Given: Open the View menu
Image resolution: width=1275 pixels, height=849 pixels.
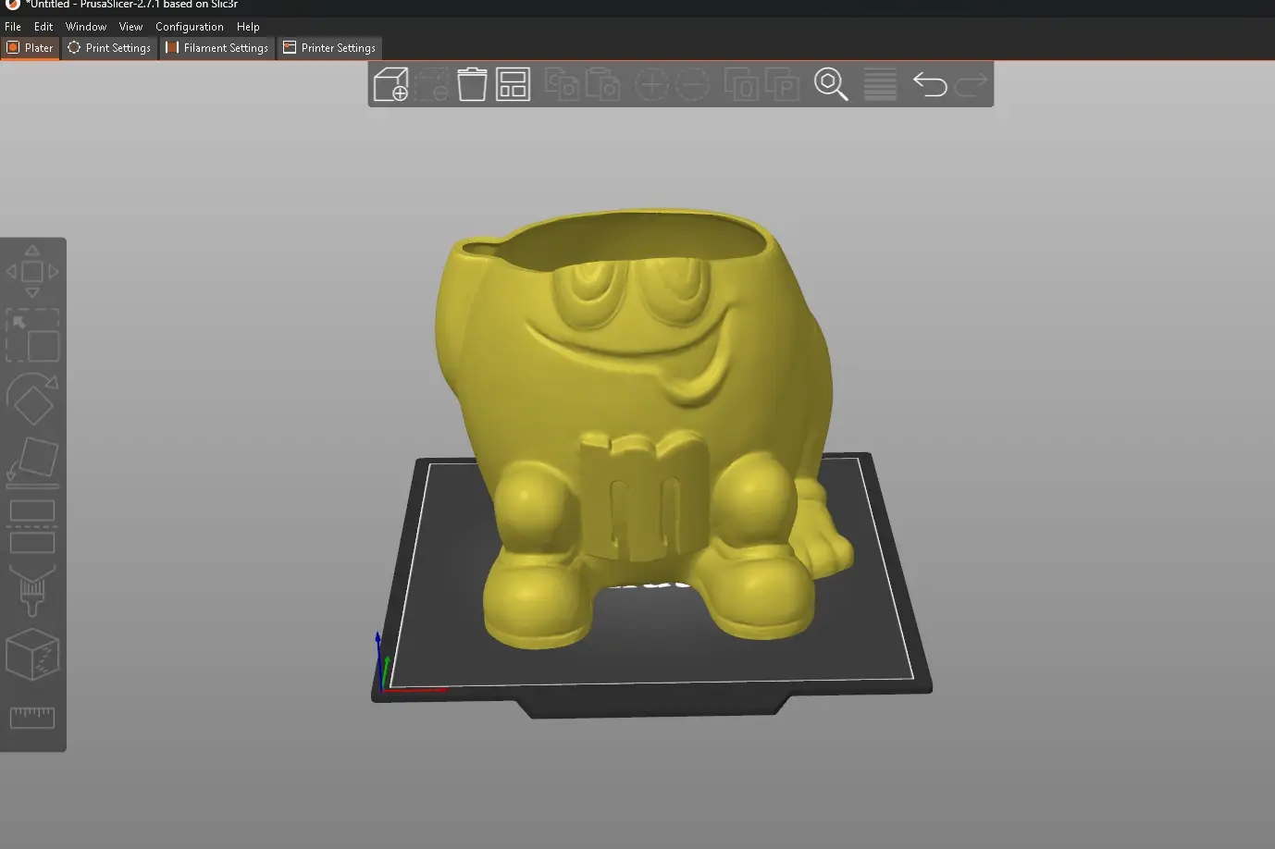Looking at the screenshot, I should click(131, 27).
